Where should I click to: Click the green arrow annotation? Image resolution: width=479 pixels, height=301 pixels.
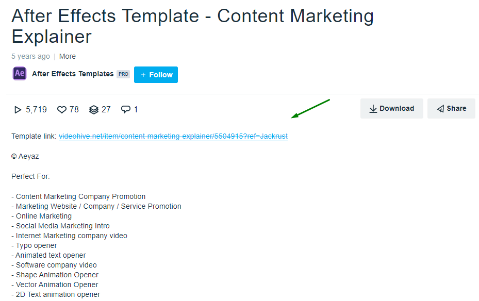pyautogui.click(x=310, y=109)
